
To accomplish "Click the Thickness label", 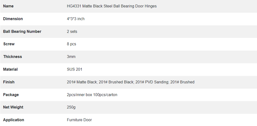I will pos(13,57).
